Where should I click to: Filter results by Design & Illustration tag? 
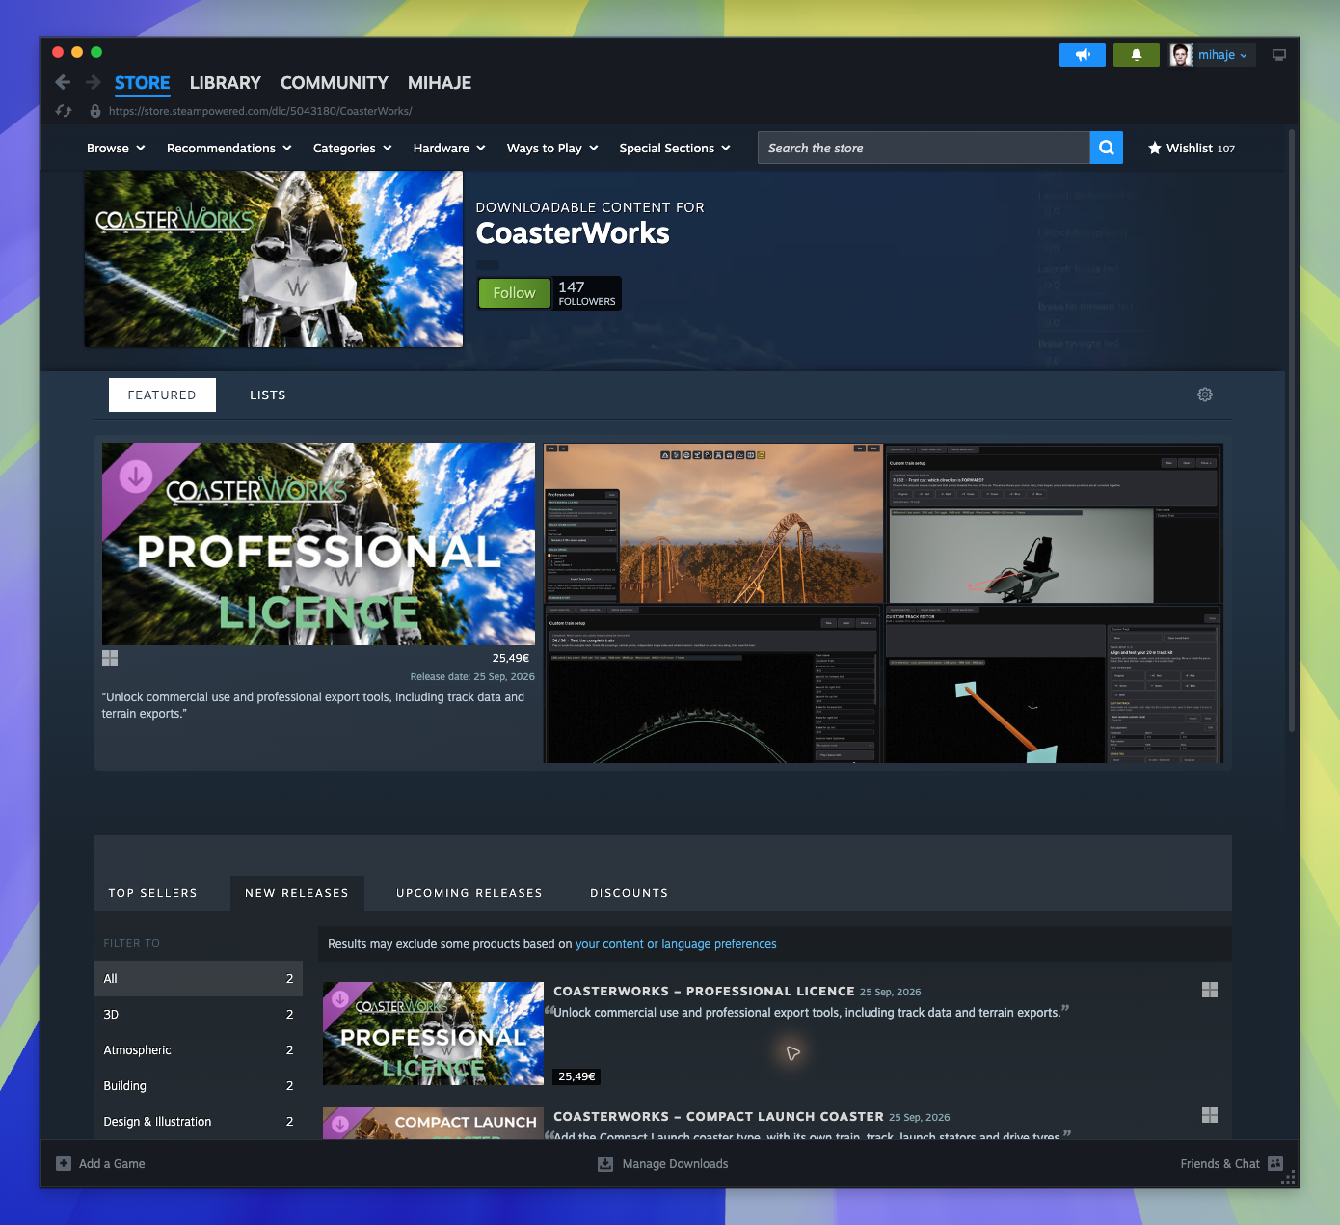(199, 1122)
